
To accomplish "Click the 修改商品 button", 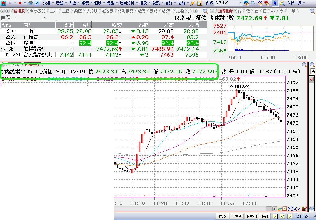I will click(x=184, y=18).
